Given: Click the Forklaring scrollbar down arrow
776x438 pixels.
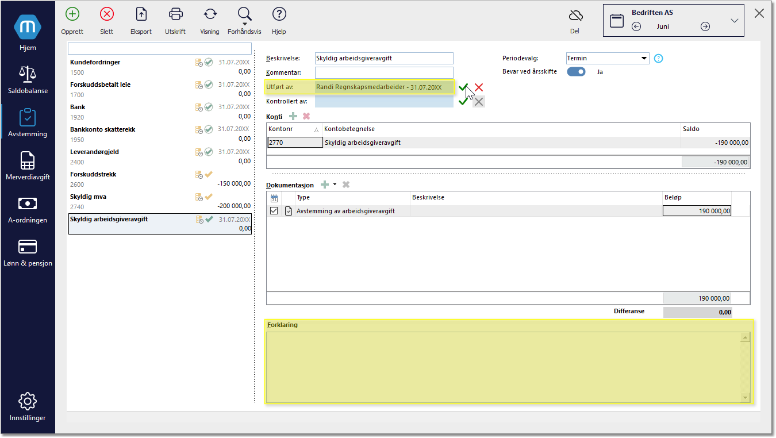Looking at the screenshot, I should 746,397.
